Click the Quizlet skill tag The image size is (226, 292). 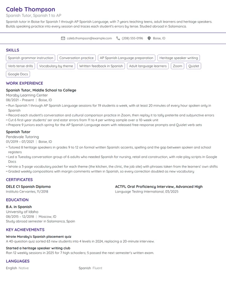[194, 66]
